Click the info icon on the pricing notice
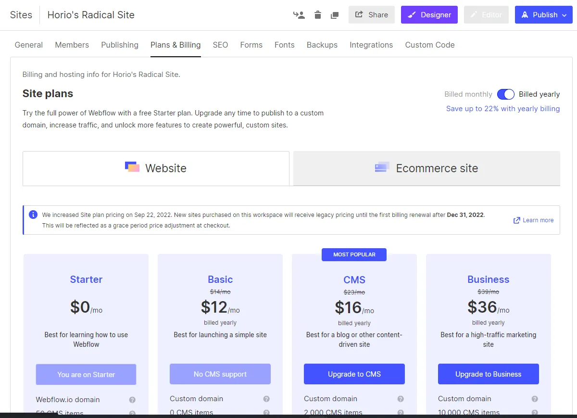Viewport: 577px width, 418px height. (33, 215)
